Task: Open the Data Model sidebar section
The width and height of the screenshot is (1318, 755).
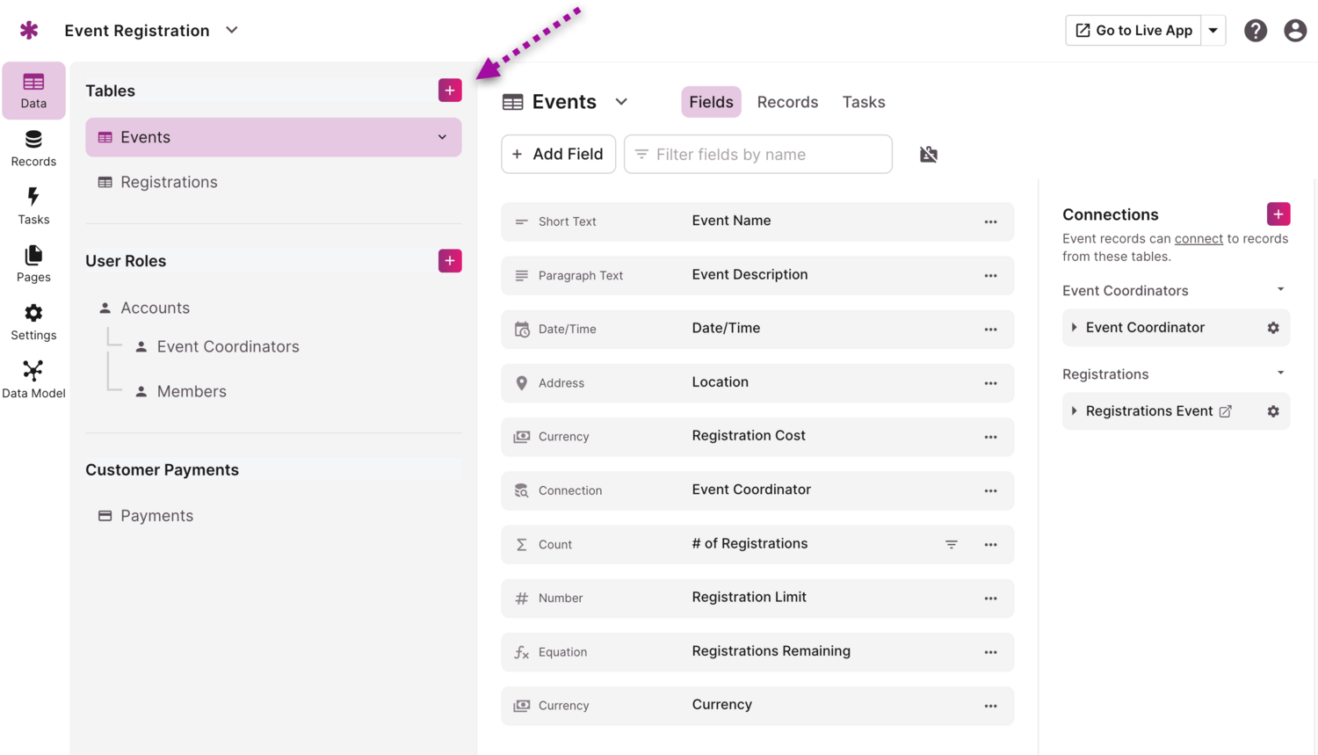Action: point(33,379)
